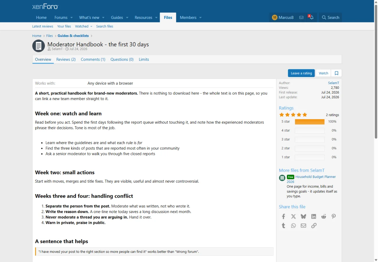The width and height of the screenshot is (378, 262).
Task: Switch to the Comments (1) tab
Action: point(93,59)
